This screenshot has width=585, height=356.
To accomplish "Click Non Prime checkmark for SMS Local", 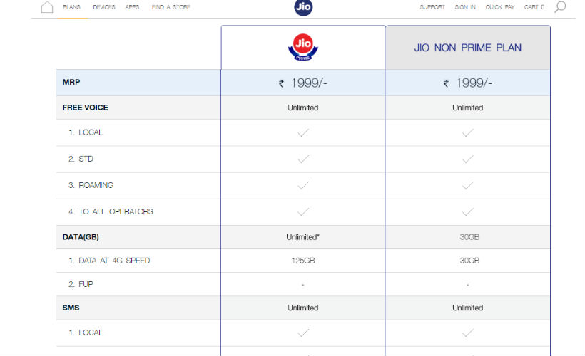I will [467, 333].
